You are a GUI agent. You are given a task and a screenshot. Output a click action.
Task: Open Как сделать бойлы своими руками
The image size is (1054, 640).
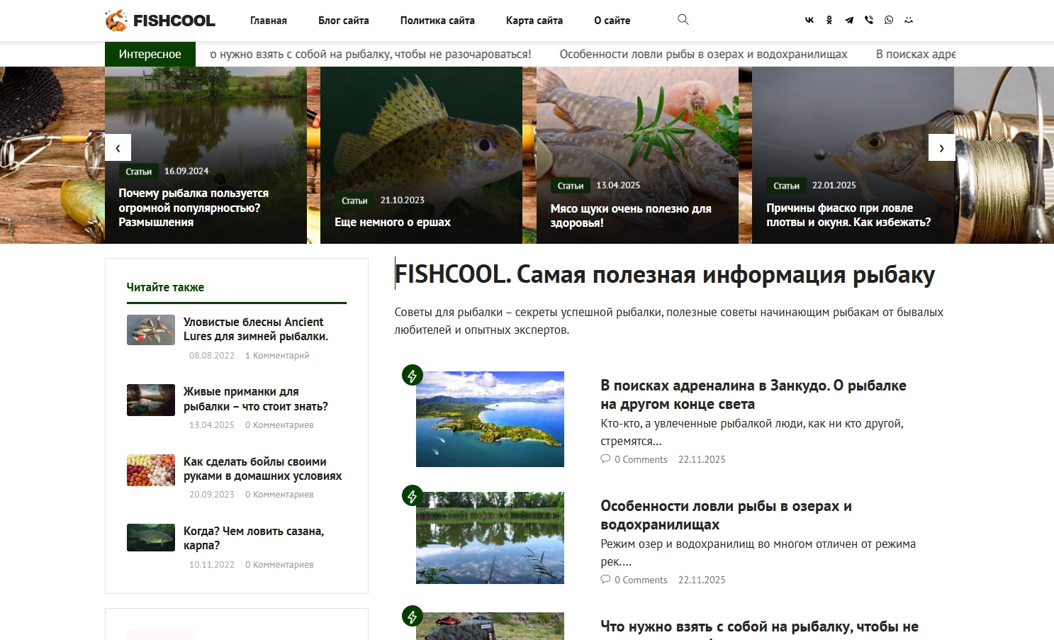[x=263, y=468]
